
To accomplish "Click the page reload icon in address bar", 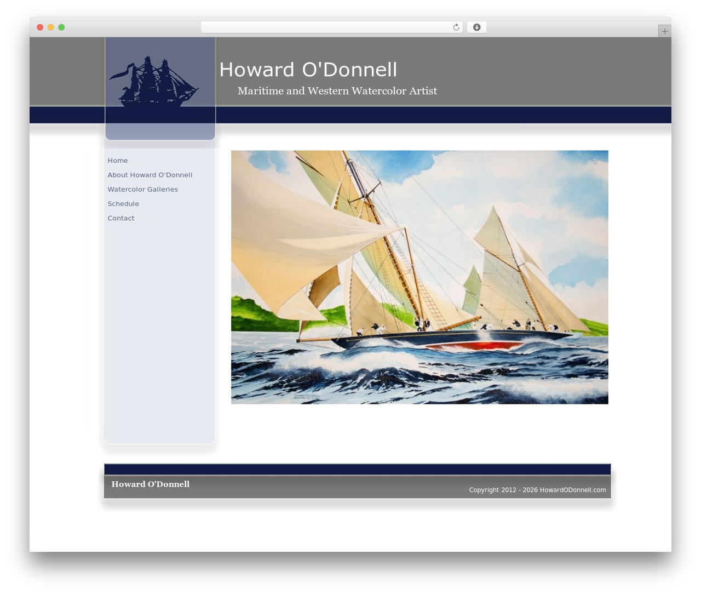I will pos(456,27).
